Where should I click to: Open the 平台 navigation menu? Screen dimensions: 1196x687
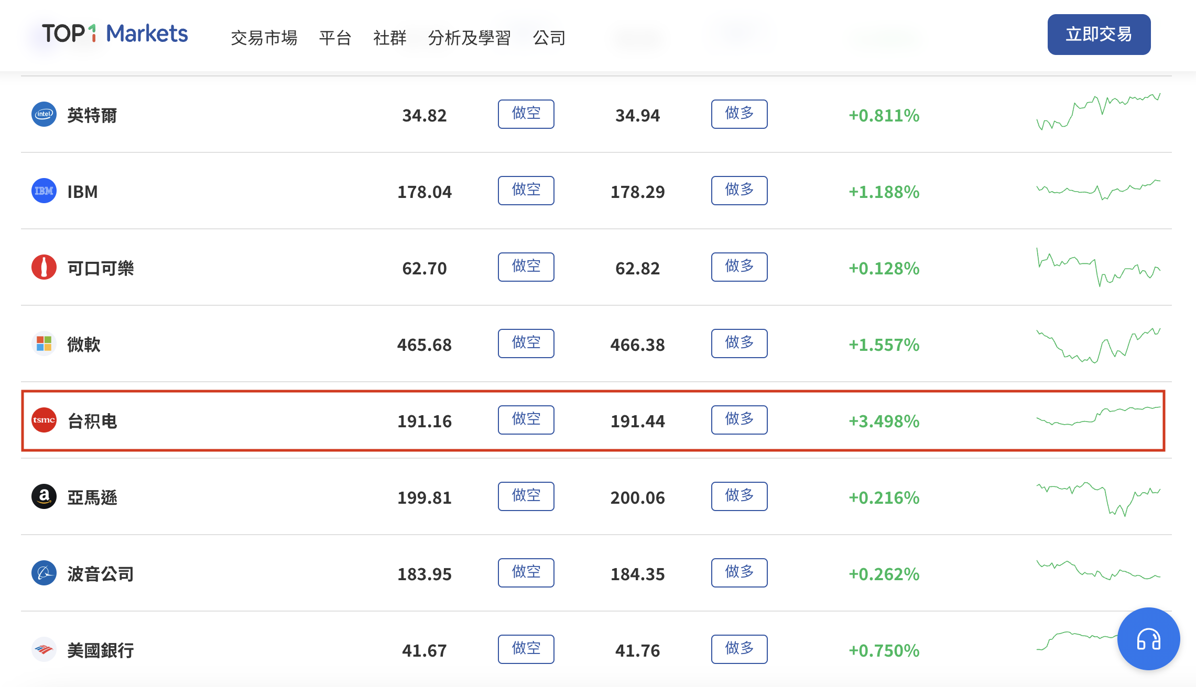335,38
